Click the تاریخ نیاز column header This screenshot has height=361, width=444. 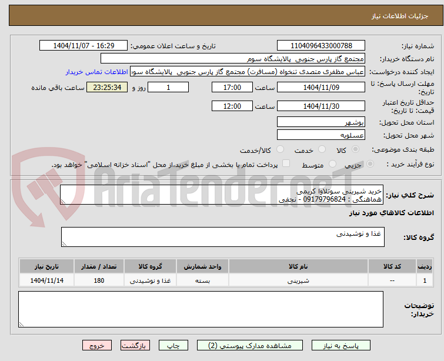pyautogui.click(x=46, y=266)
